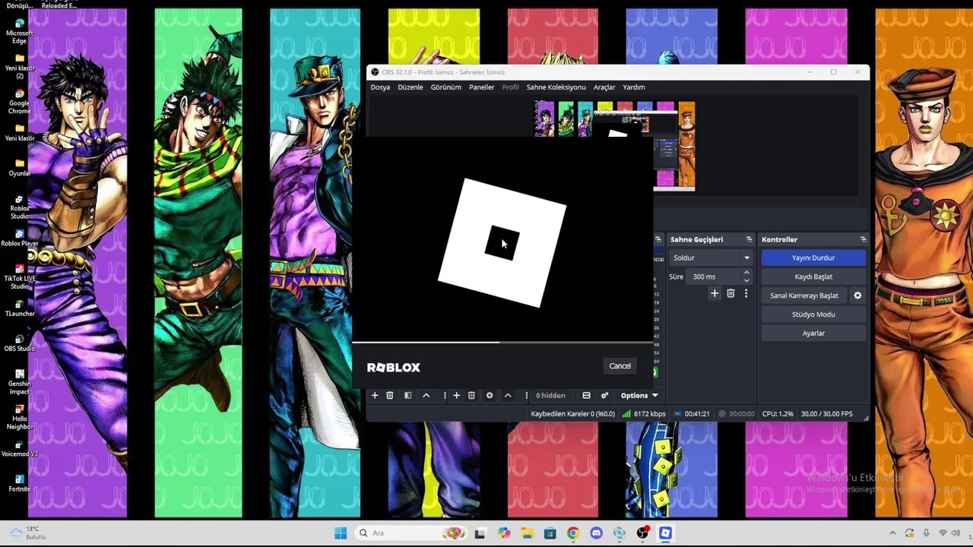The height and width of the screenshot is (547, 973).
Task: Click the CPU: 1.2% status text
Action: (x=778, y=414)
